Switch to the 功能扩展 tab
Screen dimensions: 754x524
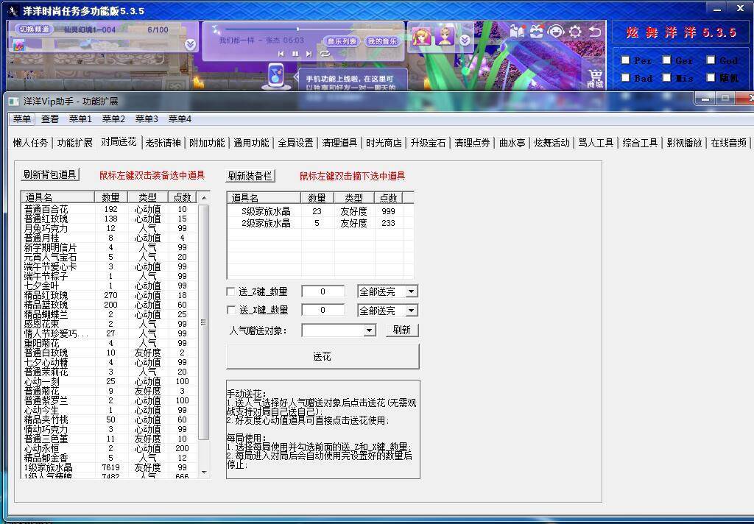[74, 143]
